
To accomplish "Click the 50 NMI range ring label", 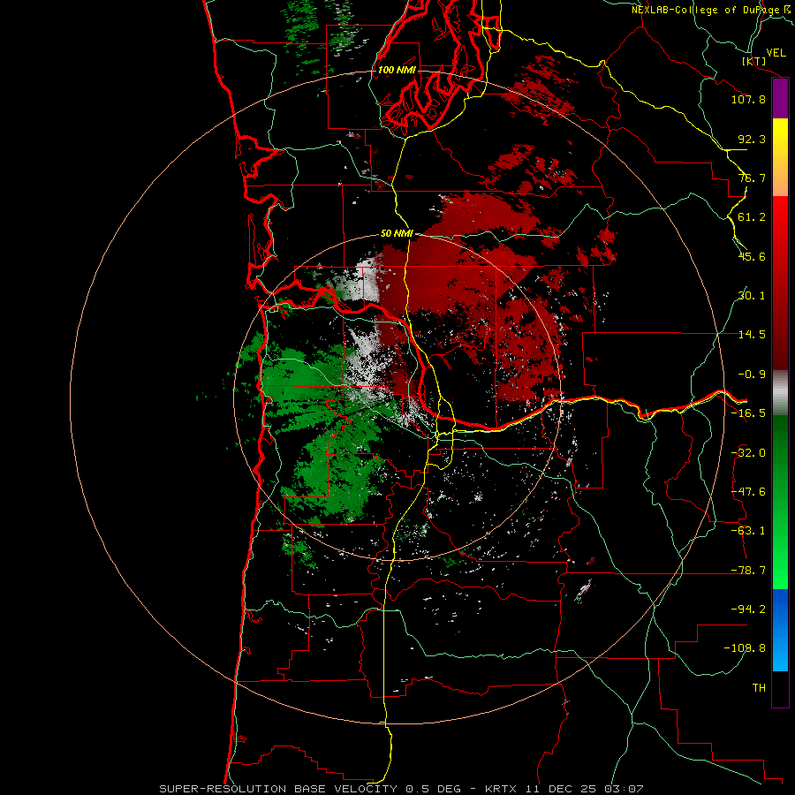I will pyautogui.click(x=397, y=234).
